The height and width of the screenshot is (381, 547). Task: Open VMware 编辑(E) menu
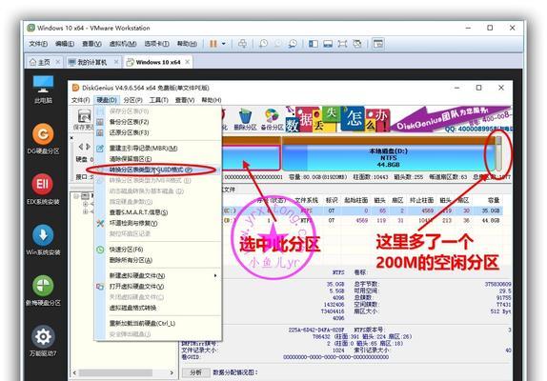65,44
